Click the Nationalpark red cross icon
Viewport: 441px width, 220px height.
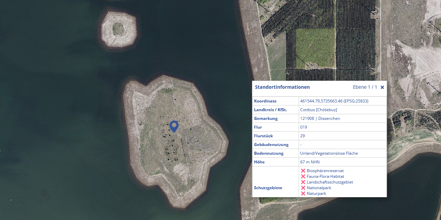click(x=304, y=188)
